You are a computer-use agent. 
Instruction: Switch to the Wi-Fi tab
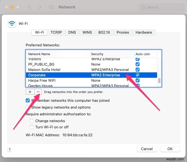coord(40,32)
